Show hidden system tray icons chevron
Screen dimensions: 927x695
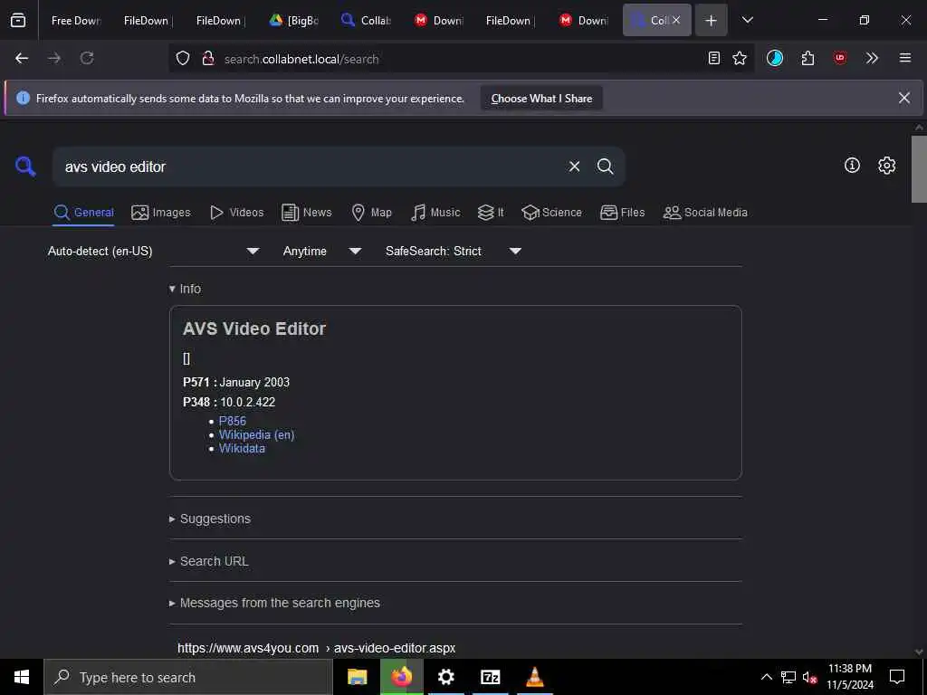click(766, 677)
